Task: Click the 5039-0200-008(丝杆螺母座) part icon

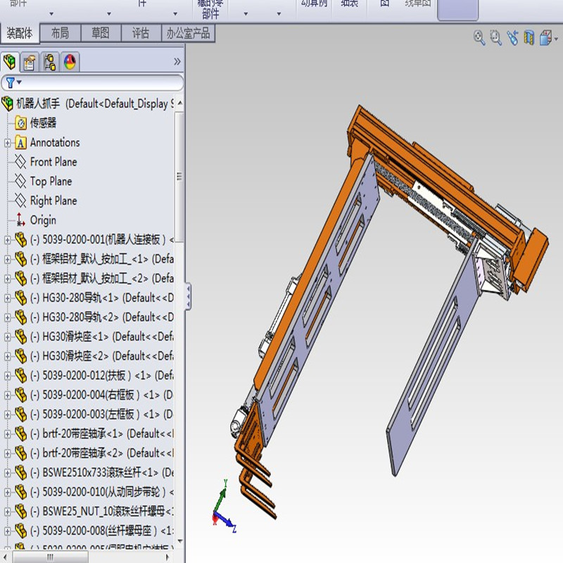Action: coord(21,531)
